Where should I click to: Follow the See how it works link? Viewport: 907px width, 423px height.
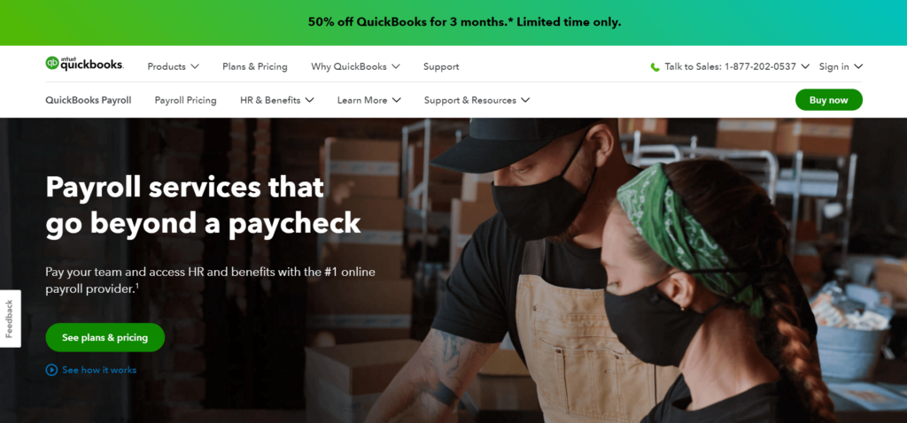tap(99, 370)
